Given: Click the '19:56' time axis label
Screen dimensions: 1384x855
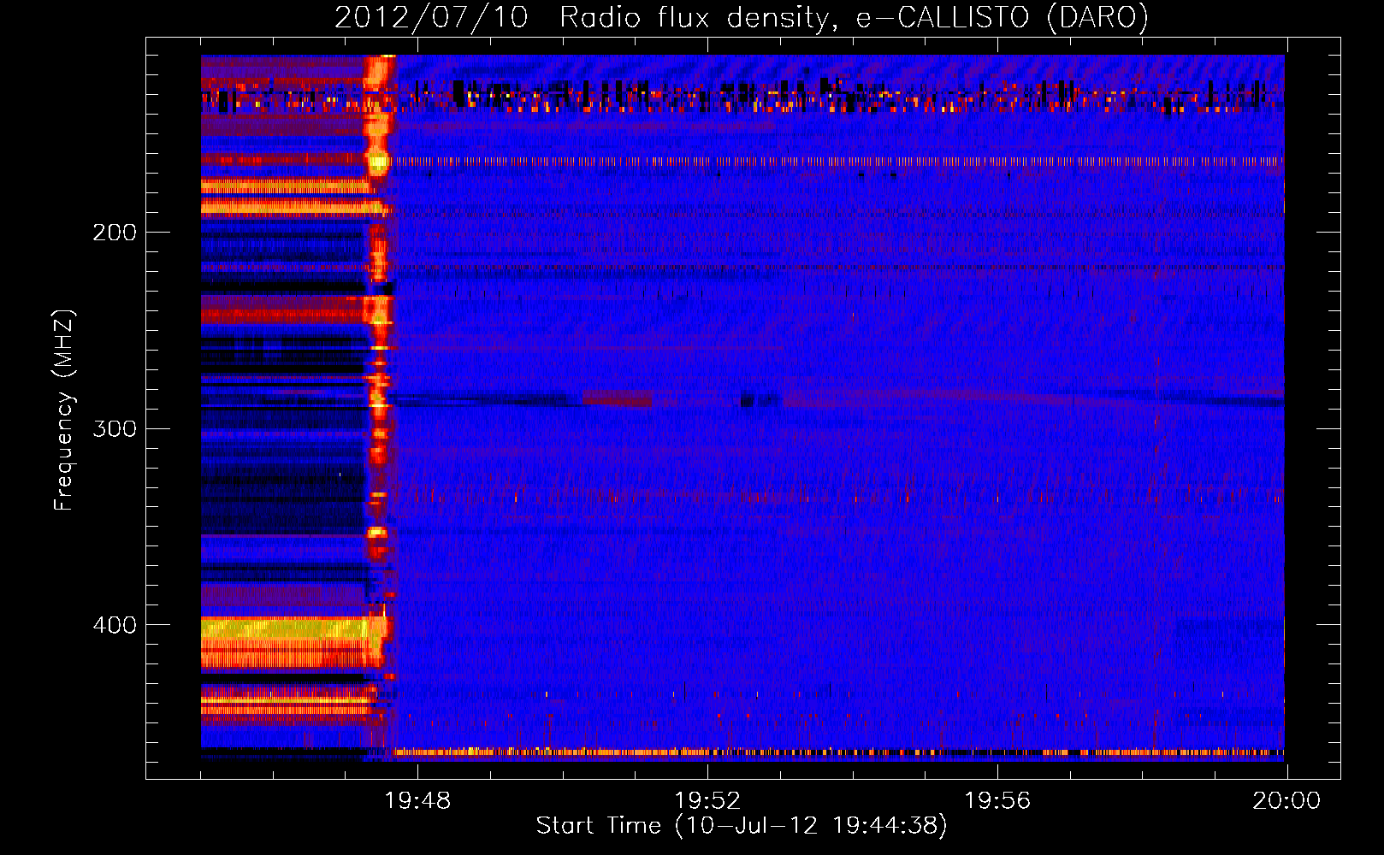Looking at the screenshot, I should pyautogui.click(x=997, y=801).
